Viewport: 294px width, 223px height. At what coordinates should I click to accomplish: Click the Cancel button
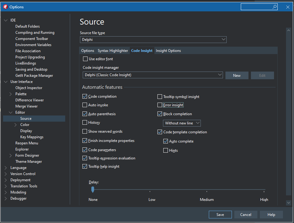pyautogui.click(x=246, y=215)
